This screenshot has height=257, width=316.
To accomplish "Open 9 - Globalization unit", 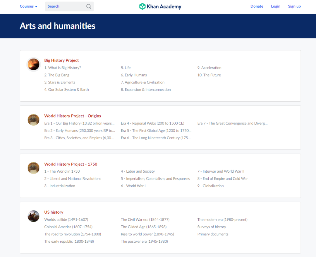I will tap(210, 186).
